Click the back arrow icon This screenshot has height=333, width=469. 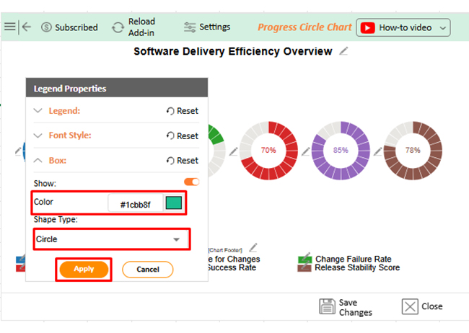27,27
